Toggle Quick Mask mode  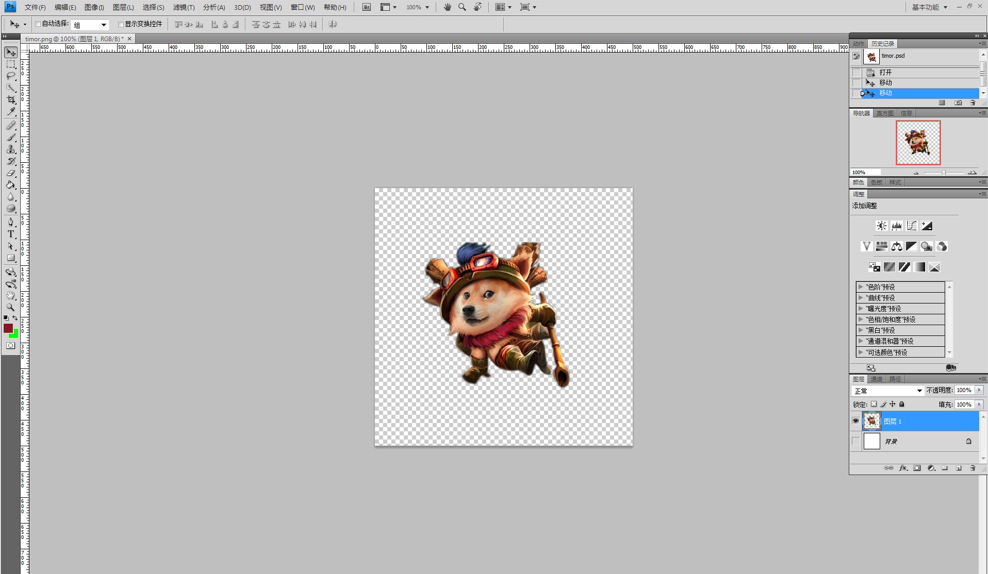point(11,346)
